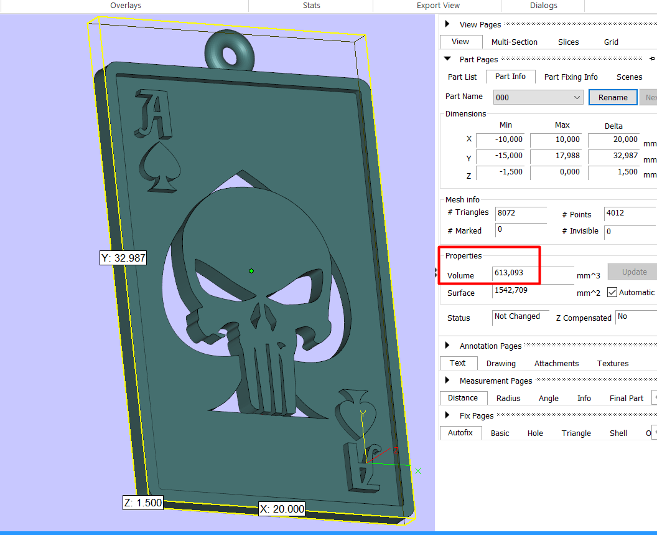
Task: Click the Volume value 613,093
Action: (x=533, y=273)
